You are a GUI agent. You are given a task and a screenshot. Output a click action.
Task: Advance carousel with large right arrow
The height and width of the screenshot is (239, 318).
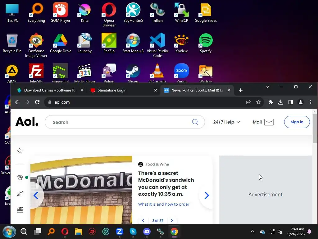[x=207, y=195]
